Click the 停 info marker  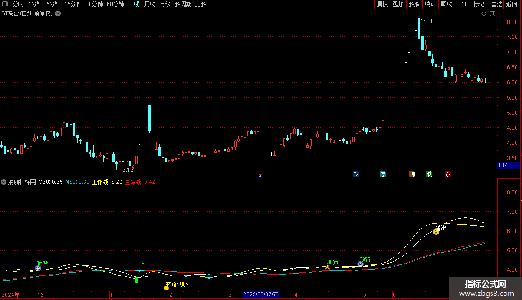pyautogui.click(x=383, y=174)
